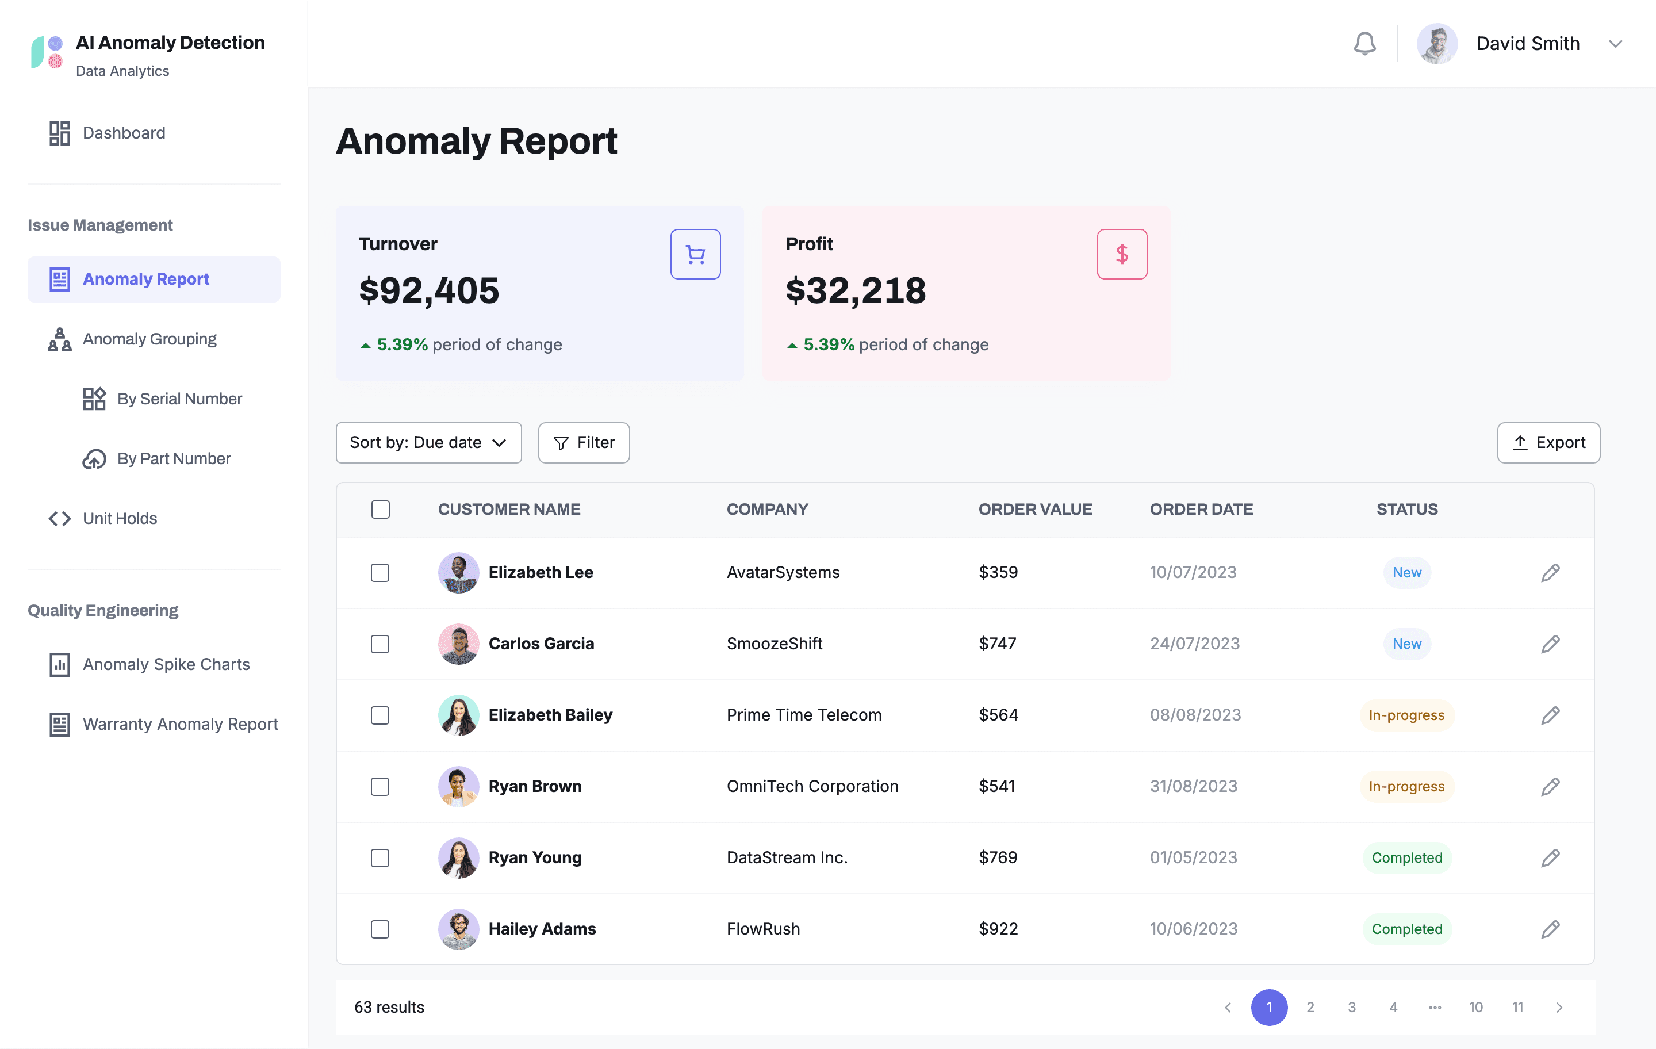1656x1049 pixels.
Task: Click edit pencil for Elizabeth Lee row
Action: pyautogui.click(x=1550, y=572)
